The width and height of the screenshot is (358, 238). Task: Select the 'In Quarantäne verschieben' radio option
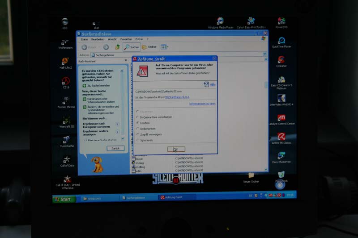pos(137,117)
